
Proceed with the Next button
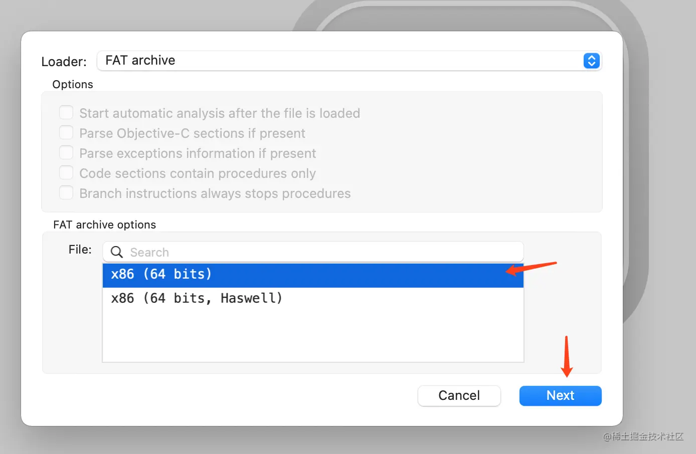tap(560, 395)
